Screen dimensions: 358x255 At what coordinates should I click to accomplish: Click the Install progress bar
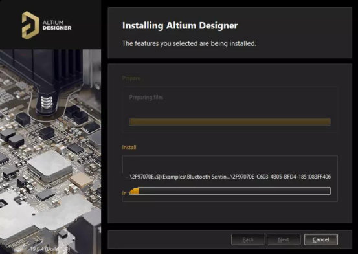(x=230, y=191)
